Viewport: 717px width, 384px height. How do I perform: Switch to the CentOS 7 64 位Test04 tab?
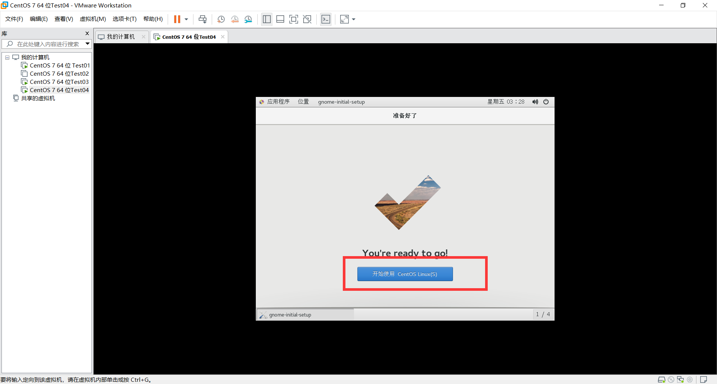[189, 37]
